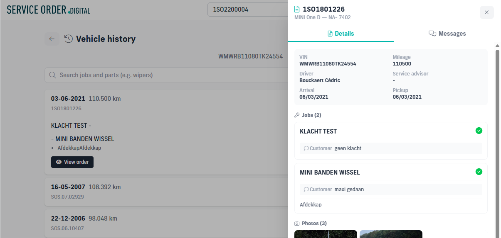Select the Details tab
The height and width of the screenshot is (238, 501).
coord(341,34)
